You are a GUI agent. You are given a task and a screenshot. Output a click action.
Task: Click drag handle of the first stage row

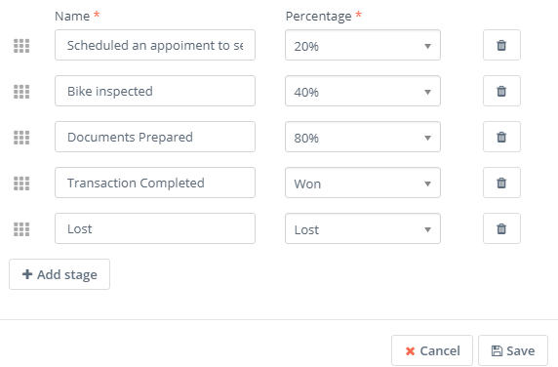pyautogui.click(x=21, y=46)
